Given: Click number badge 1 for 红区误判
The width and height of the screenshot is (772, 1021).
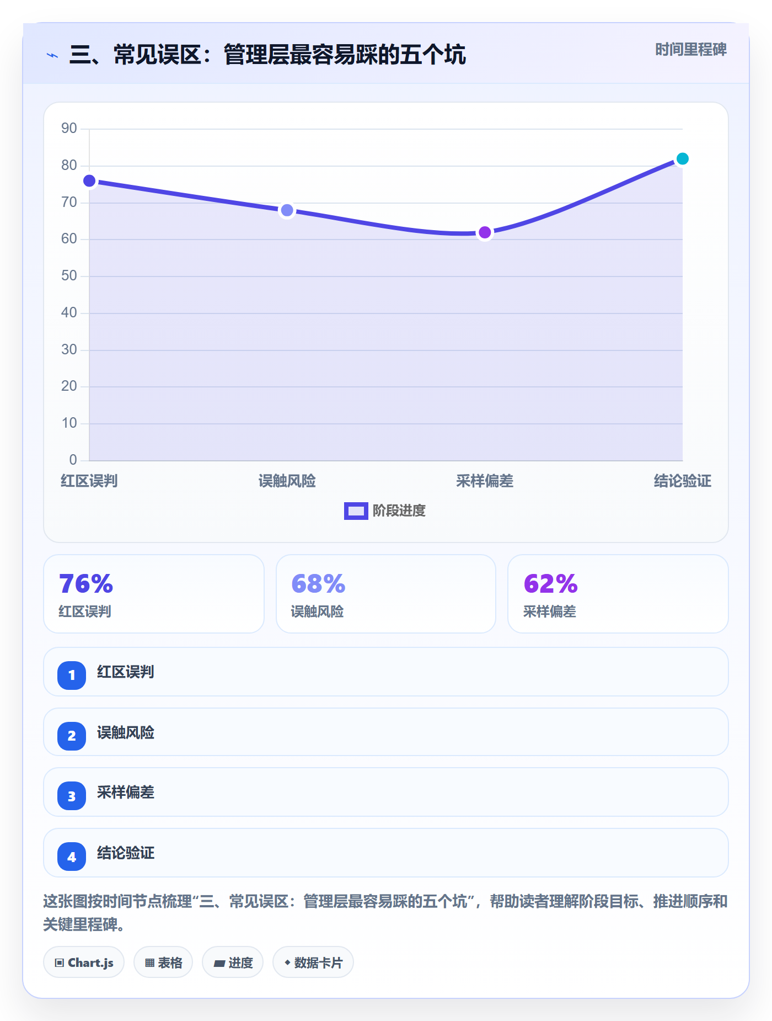Looking at the screenshot, I should tap(72, 675).
